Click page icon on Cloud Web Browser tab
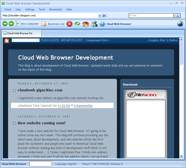 point(5,33)
